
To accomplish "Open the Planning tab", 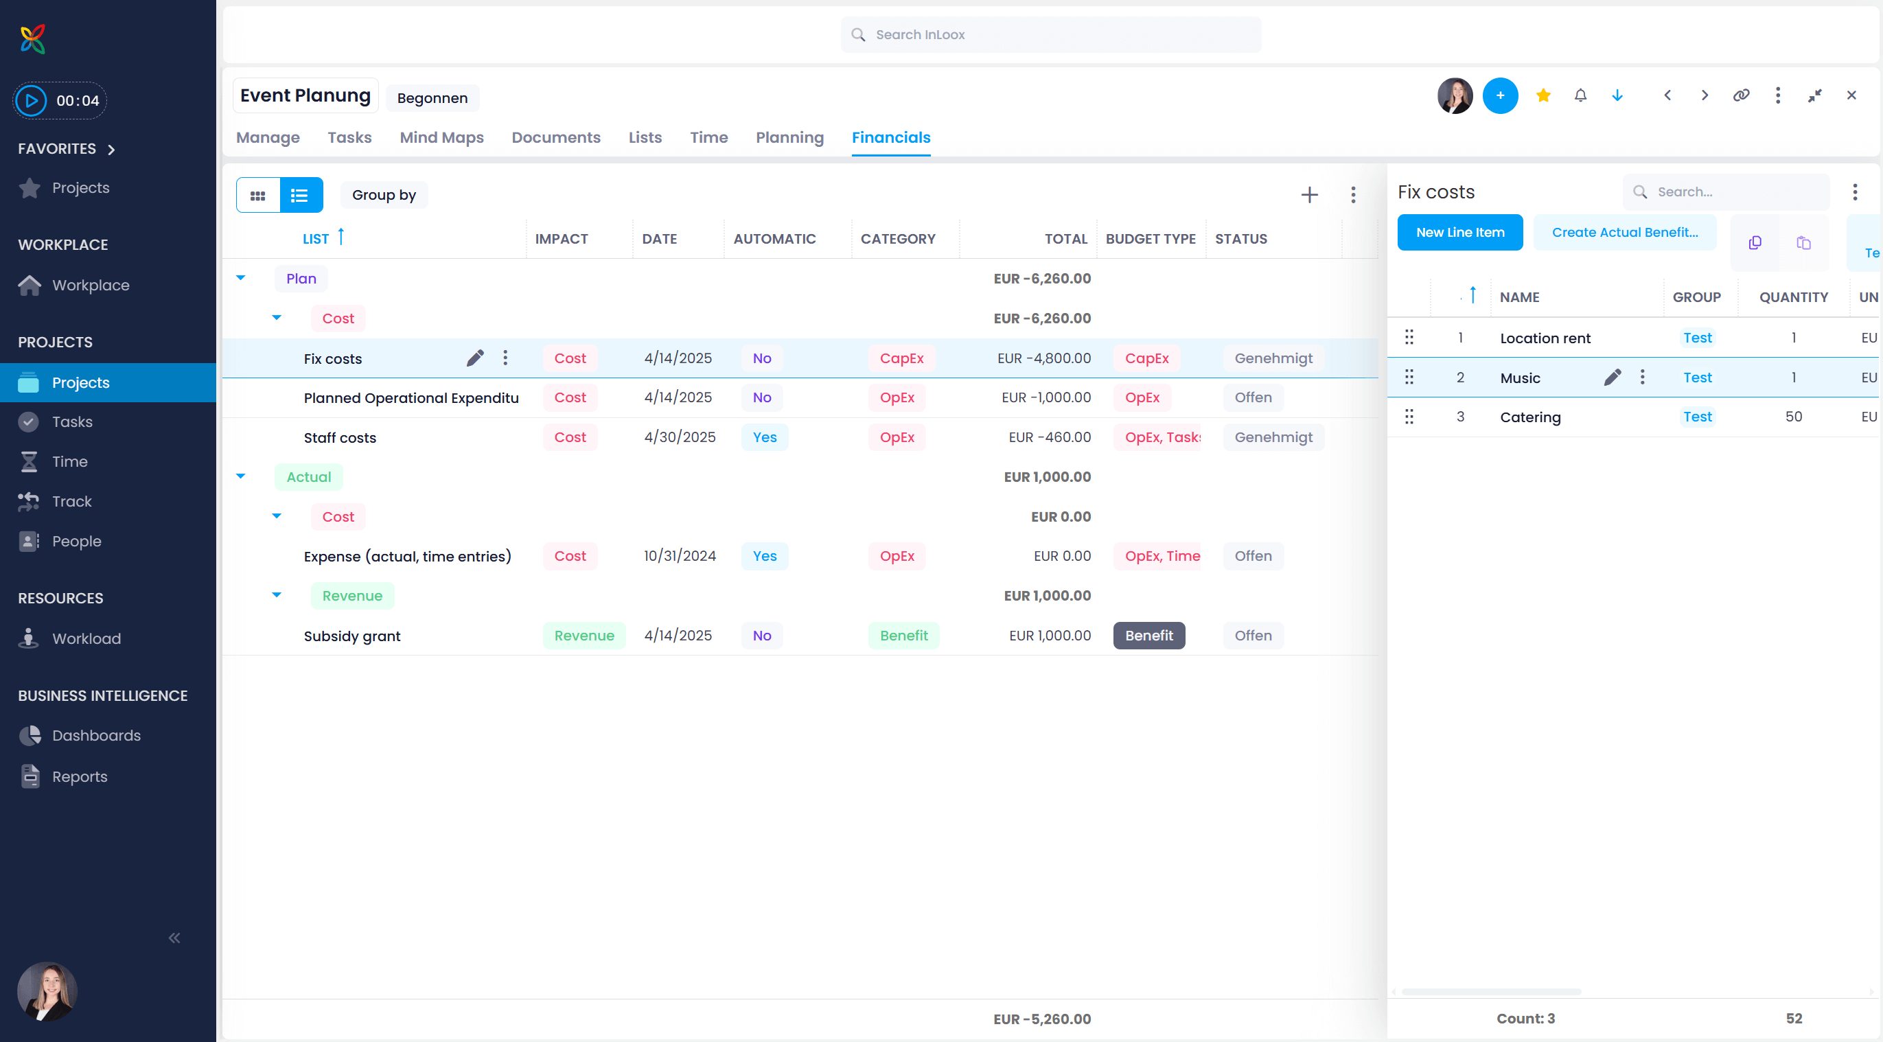I will [789, 137].
